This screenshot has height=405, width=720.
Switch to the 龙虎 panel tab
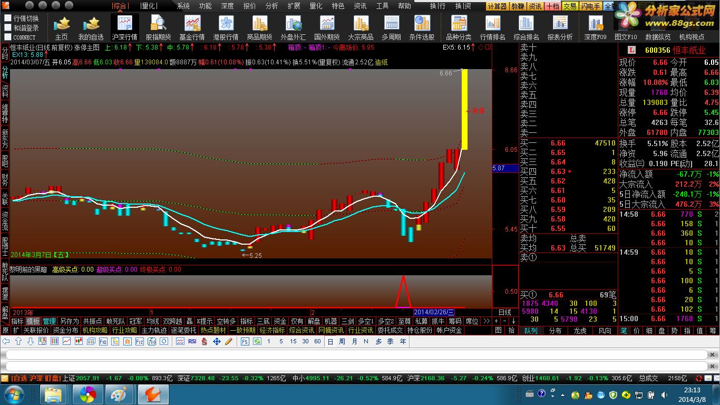580,331
